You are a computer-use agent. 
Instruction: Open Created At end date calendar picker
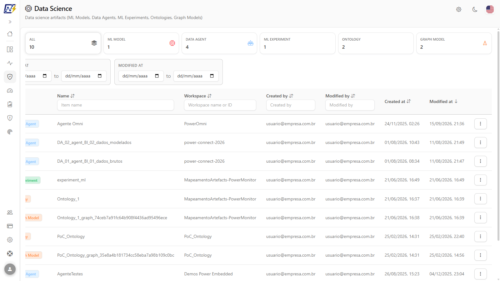click(100, 76)
